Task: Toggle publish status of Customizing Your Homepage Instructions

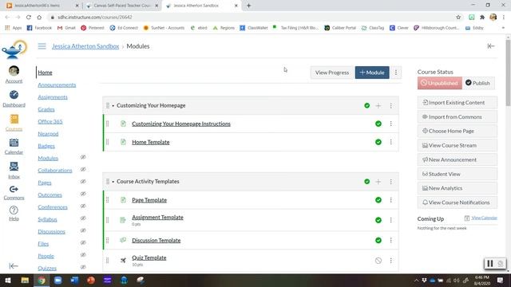Action: click(x=378, y=124)
